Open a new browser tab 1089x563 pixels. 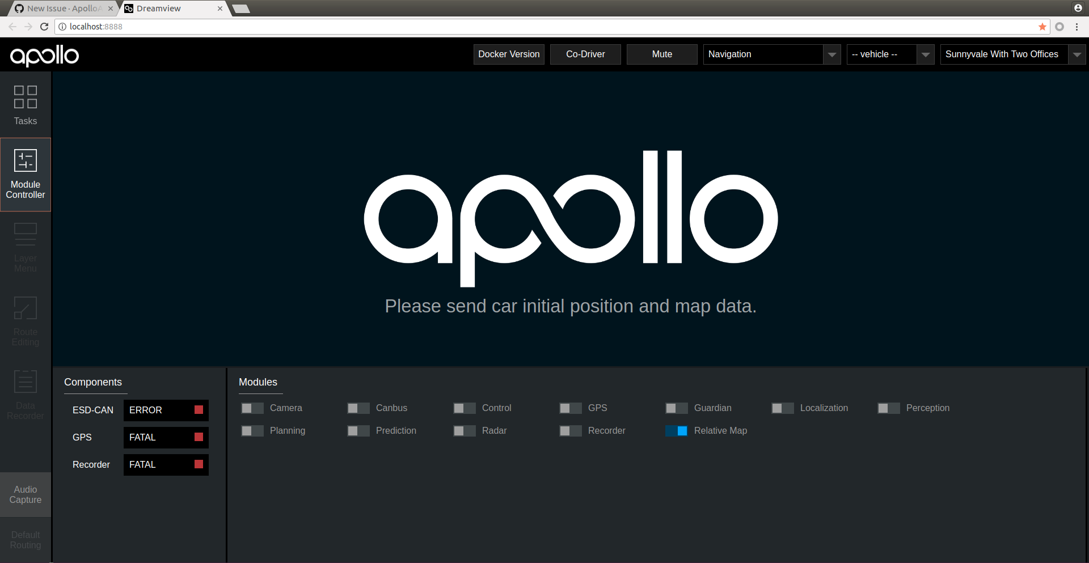241,9
